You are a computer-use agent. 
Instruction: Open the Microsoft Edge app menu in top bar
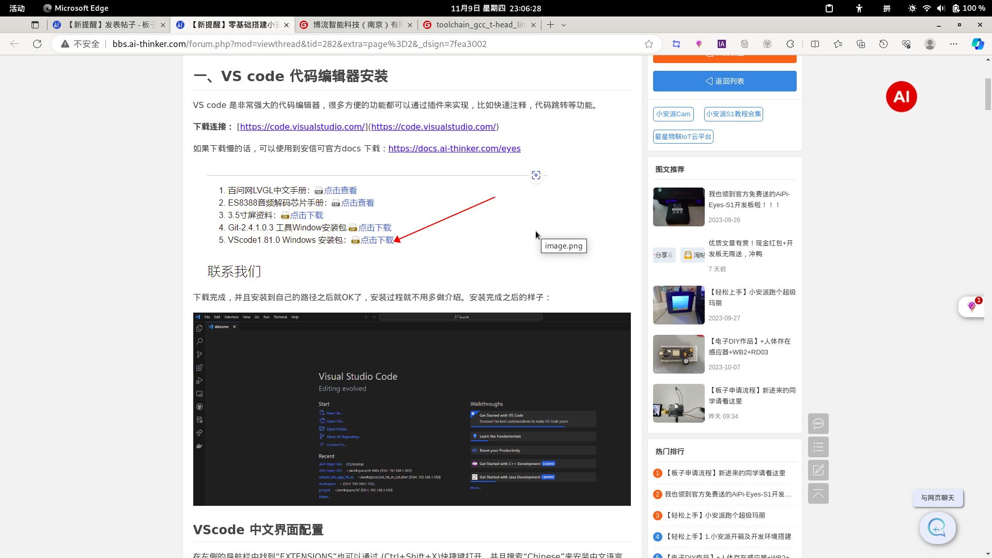coord(75,8)
